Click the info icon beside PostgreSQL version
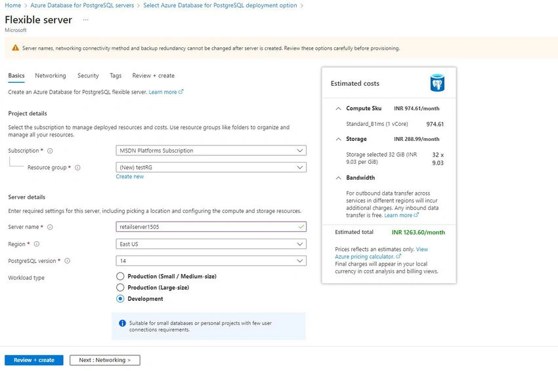Screen dimensions: 558x371 click(x=67, y=261)
